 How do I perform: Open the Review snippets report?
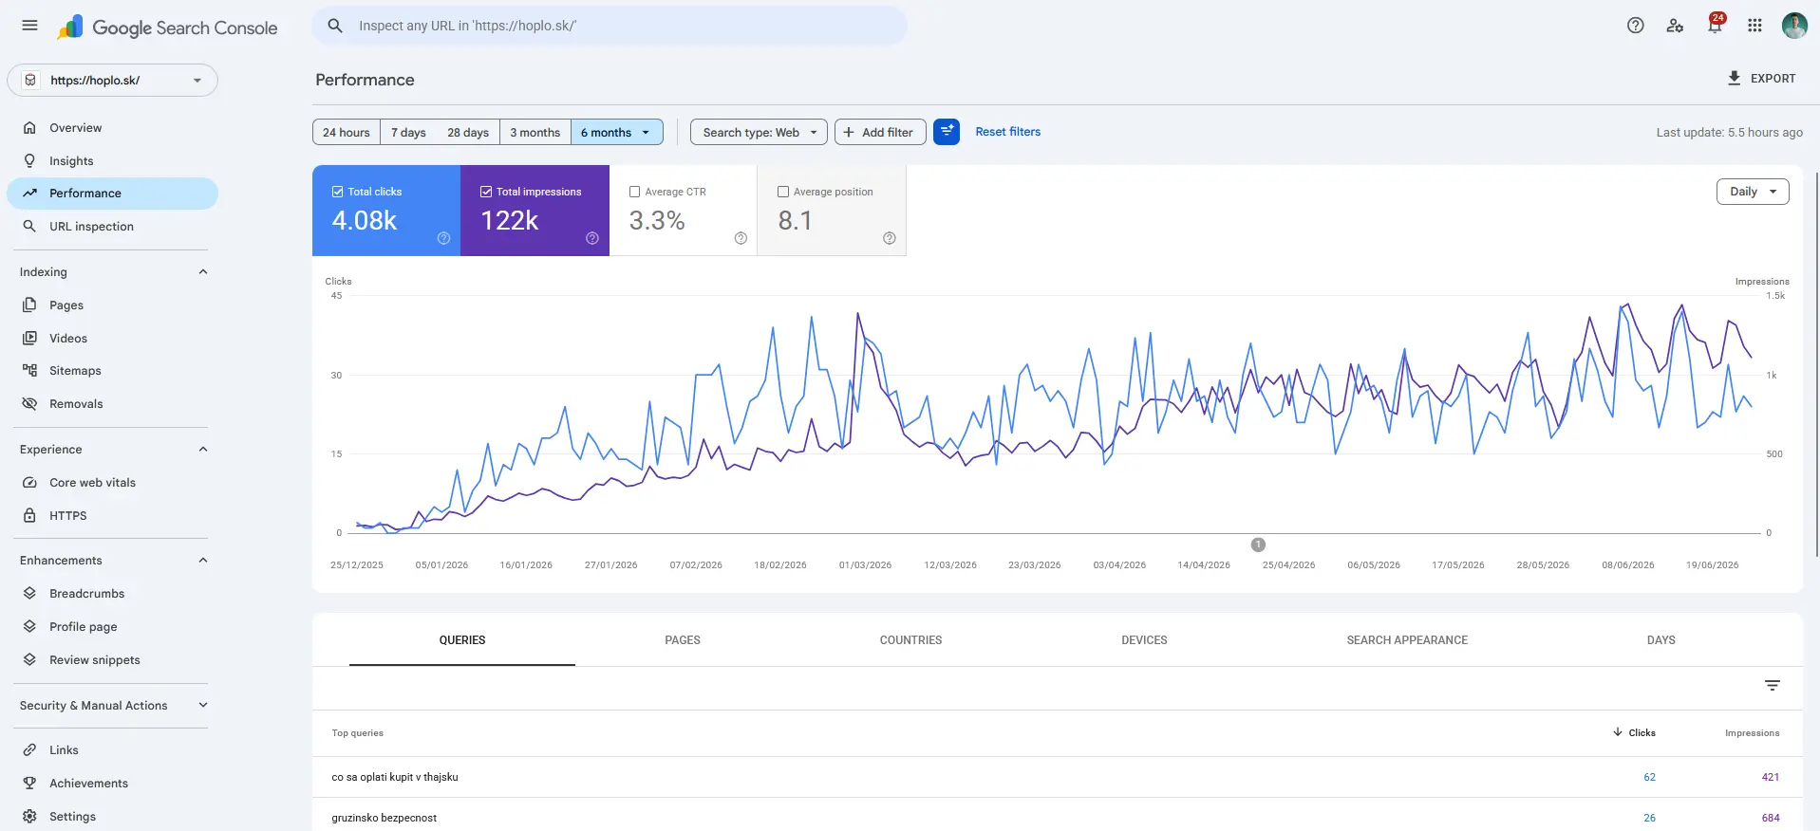point(112,659)
